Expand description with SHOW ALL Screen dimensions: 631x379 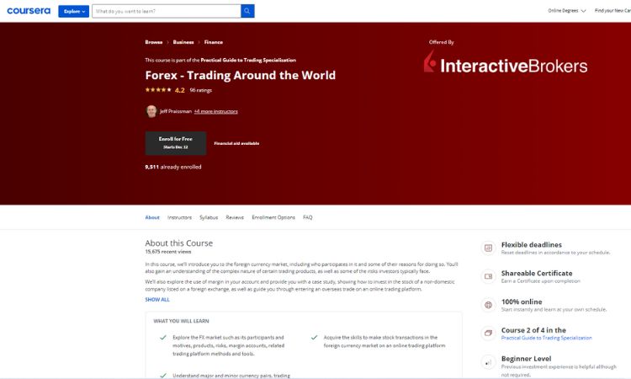[157, 300]
